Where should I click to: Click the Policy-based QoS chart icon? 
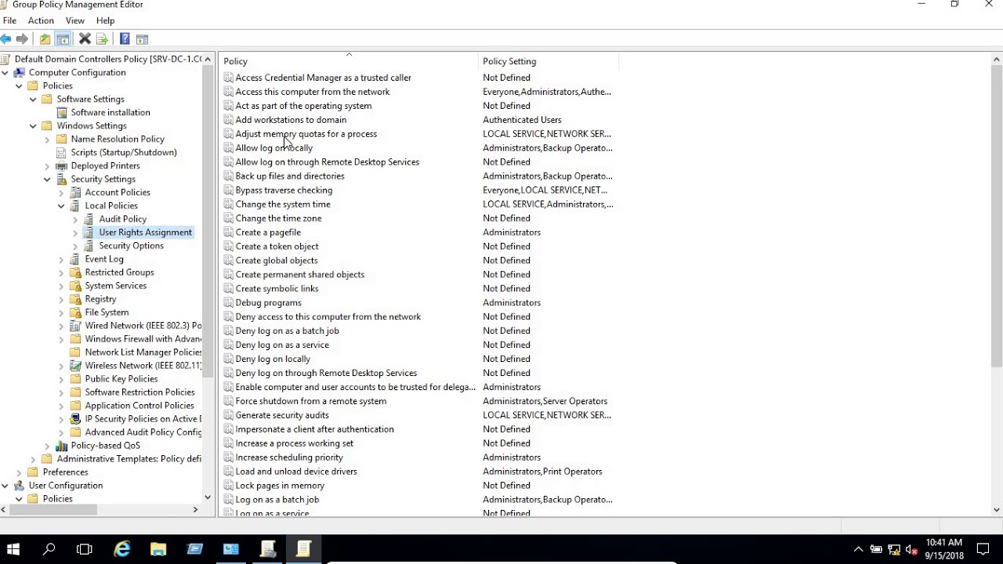[x=62, y=445]
